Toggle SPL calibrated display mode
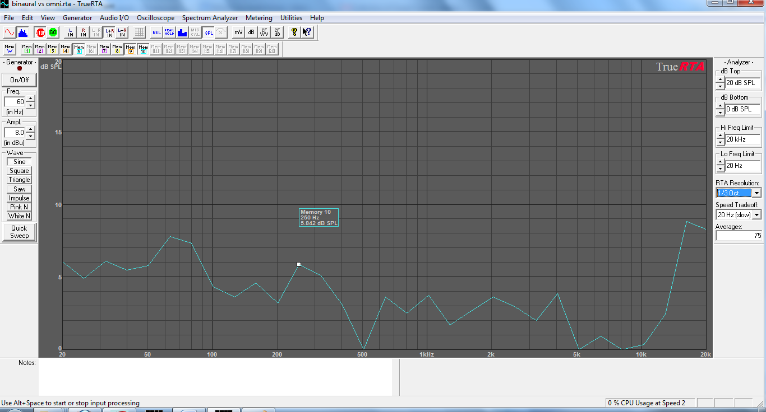 point(208,32)
